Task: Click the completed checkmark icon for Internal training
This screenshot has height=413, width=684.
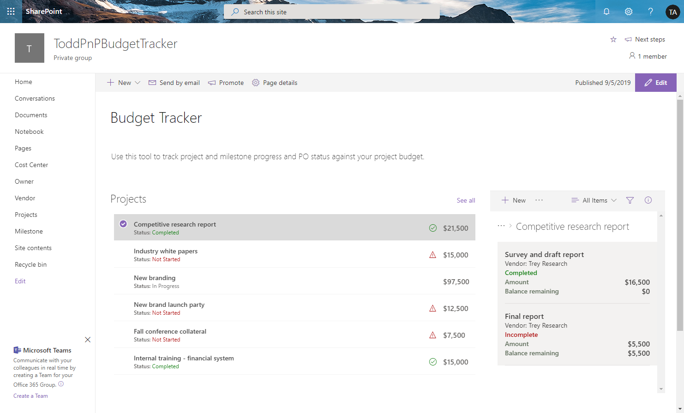Action: 432,362
